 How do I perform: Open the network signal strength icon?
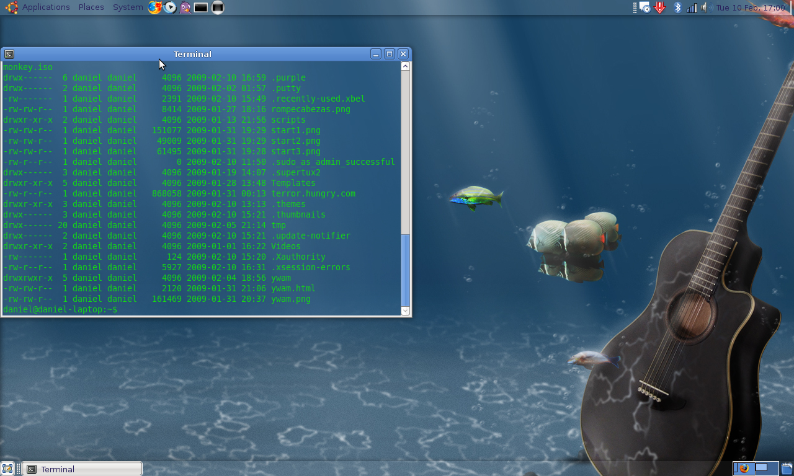coord(692,7)
